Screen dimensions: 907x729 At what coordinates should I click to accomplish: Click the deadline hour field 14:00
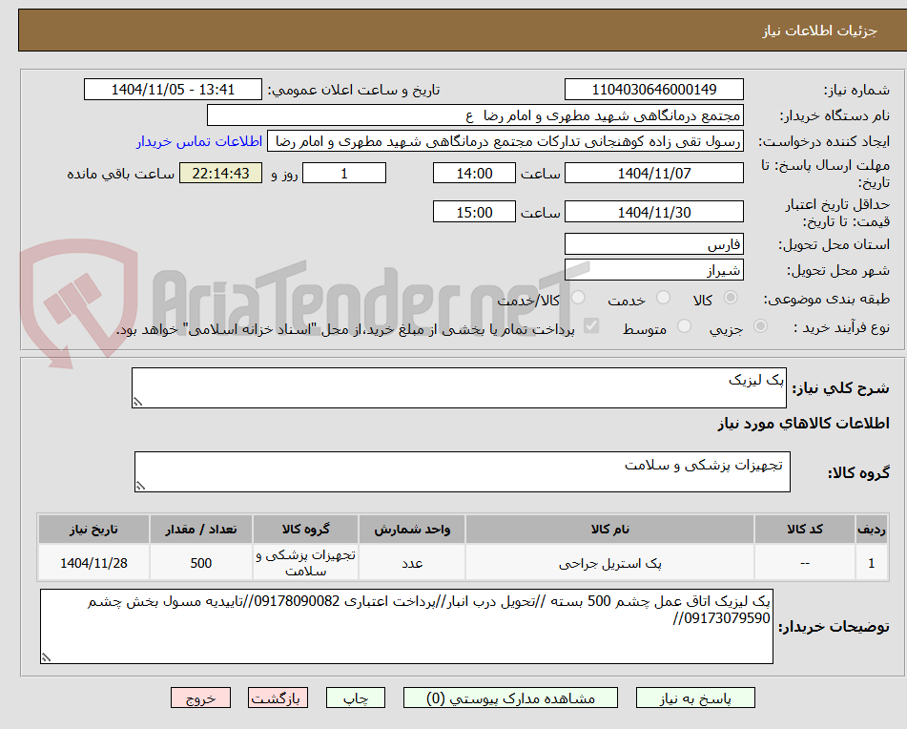coord(474,173)
